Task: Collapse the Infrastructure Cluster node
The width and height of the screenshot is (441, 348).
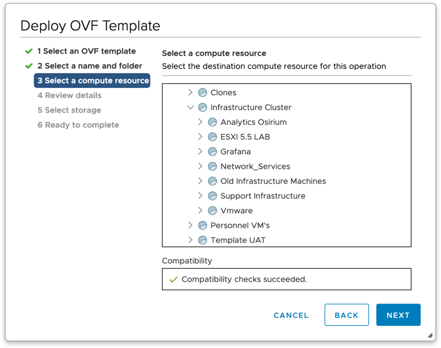Action: pyautogui.click(x=190, y=107)
